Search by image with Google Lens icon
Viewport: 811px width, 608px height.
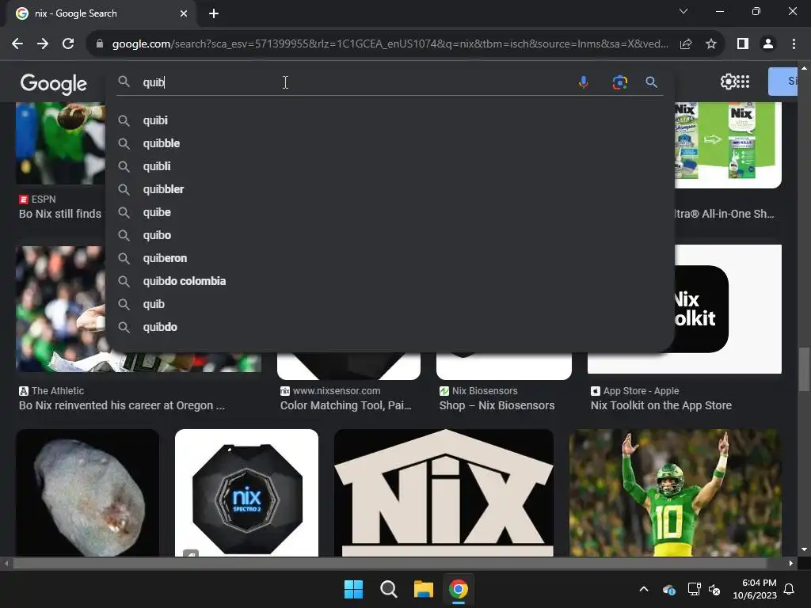619,82
